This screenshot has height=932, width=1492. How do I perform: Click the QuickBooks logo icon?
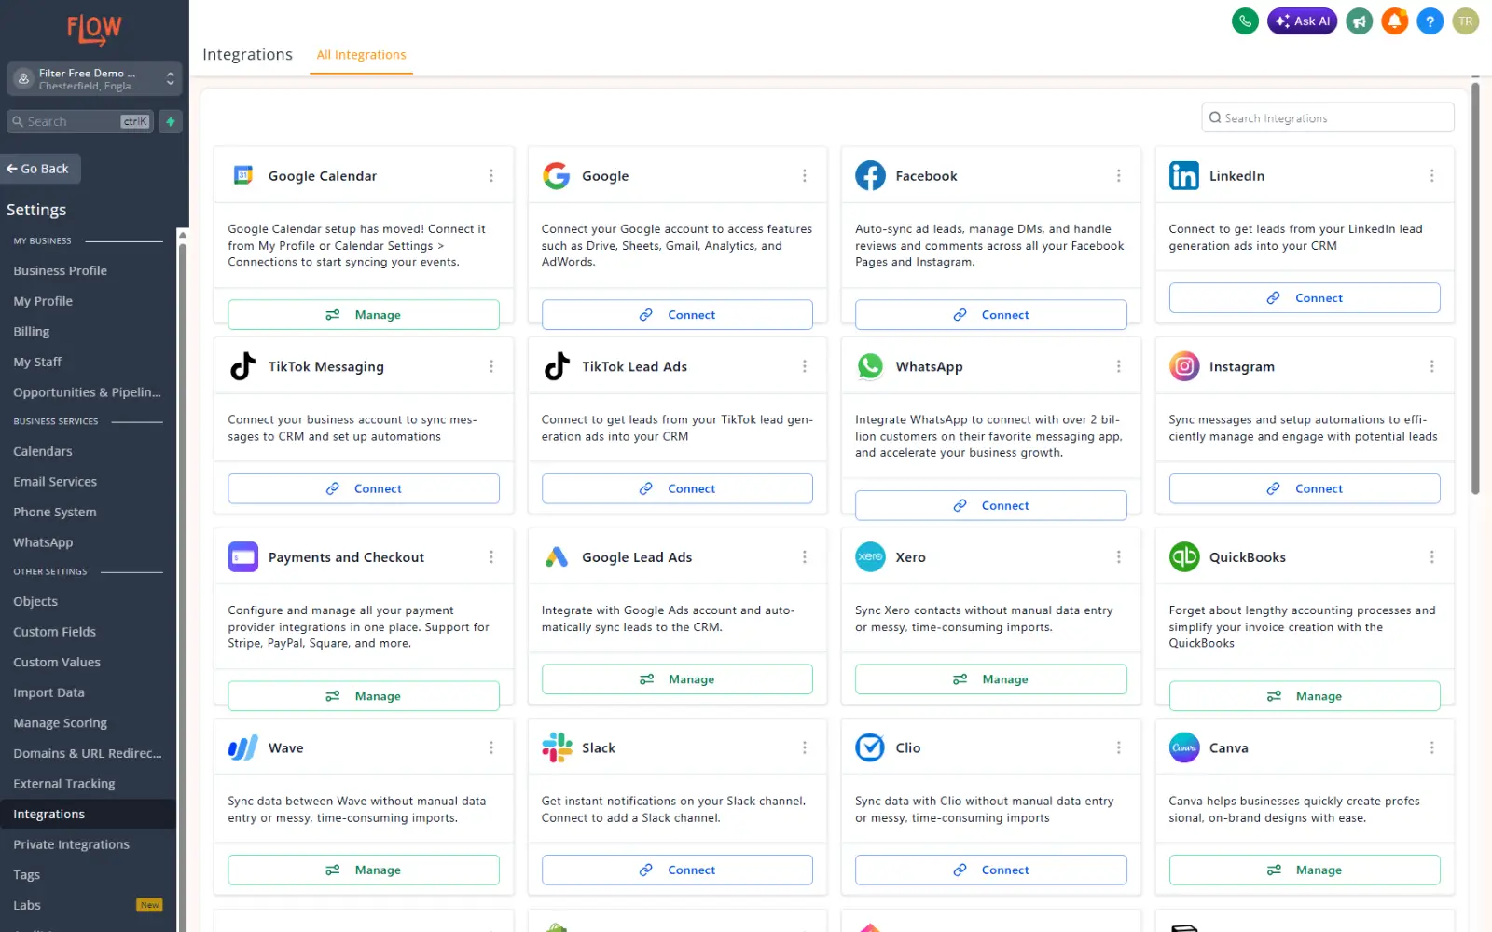1184,556
